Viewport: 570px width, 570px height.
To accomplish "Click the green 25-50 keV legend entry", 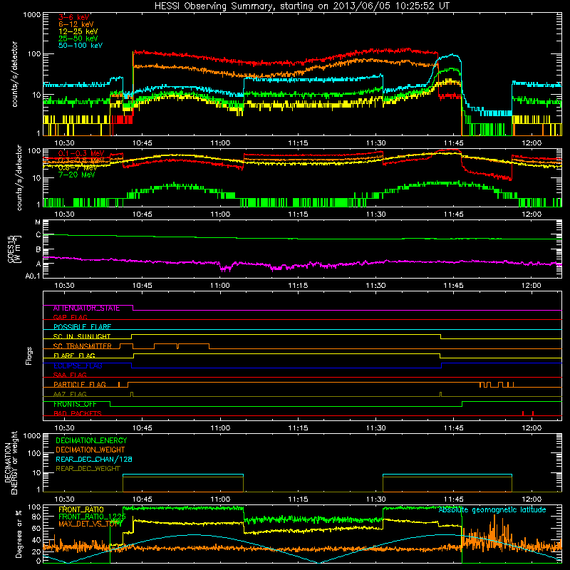I will (78, 38).
